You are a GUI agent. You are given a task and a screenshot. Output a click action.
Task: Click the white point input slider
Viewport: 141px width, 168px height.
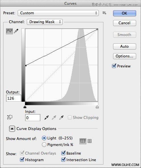97,107
